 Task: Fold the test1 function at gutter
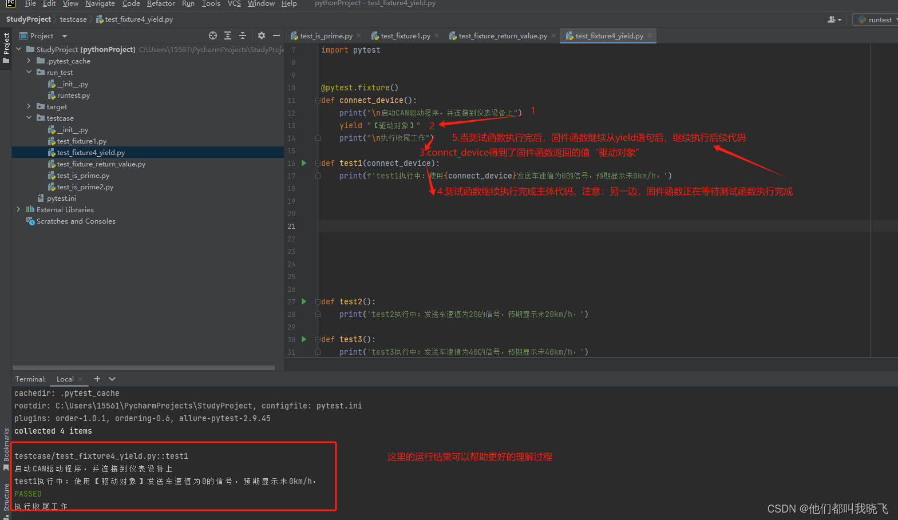pyautogui.click(x=318, y=163)
